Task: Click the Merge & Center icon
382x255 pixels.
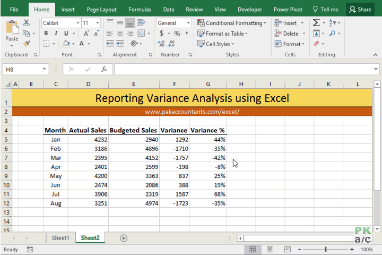Action: [141, 33]
